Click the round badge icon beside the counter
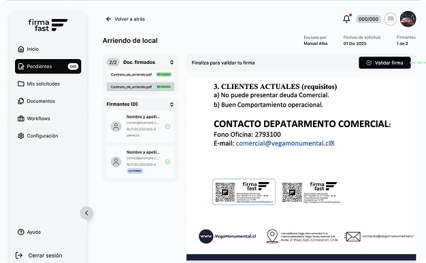This screenshot has height=263, width=426. pyautogui.click(x=391, y=19)
